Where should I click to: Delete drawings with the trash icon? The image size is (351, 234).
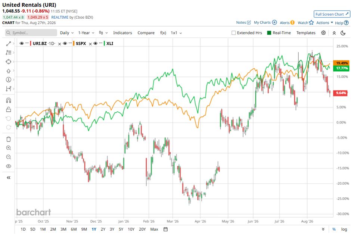click(9, 139)
